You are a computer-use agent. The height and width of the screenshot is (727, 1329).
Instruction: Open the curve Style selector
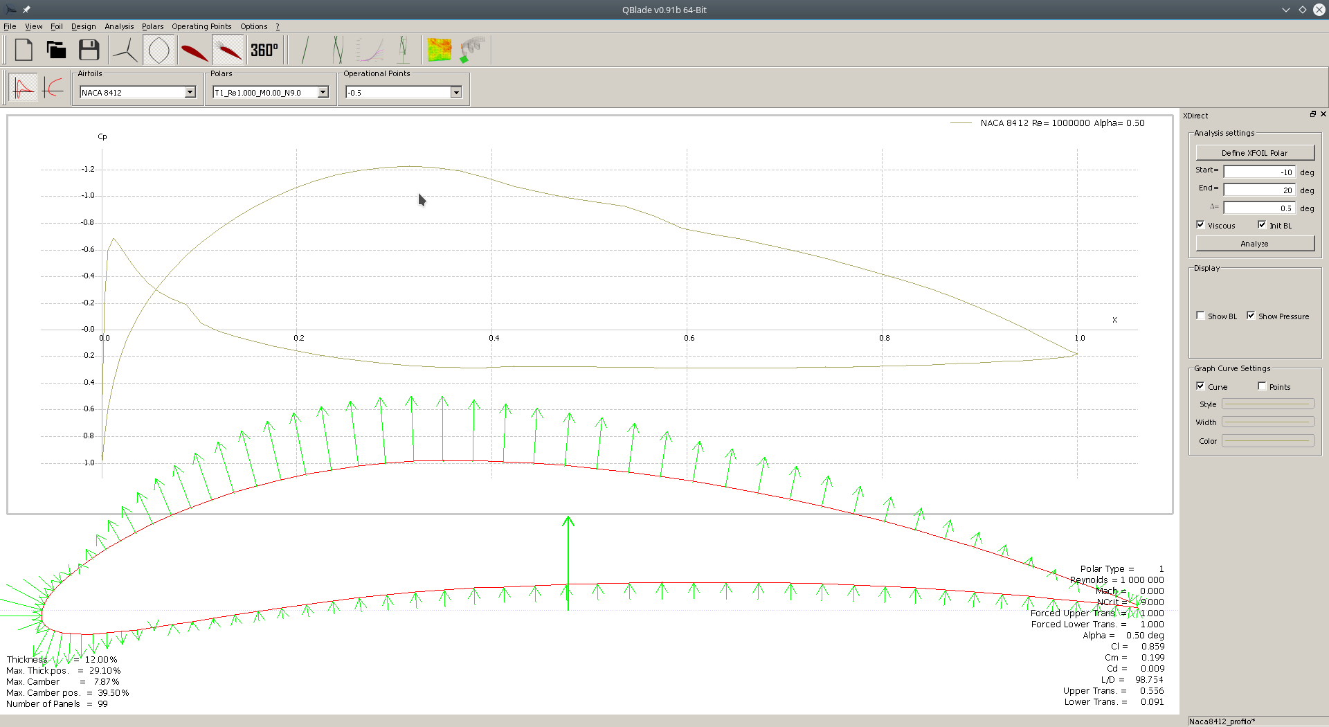pyautogui.click(x=1268, y=404)
